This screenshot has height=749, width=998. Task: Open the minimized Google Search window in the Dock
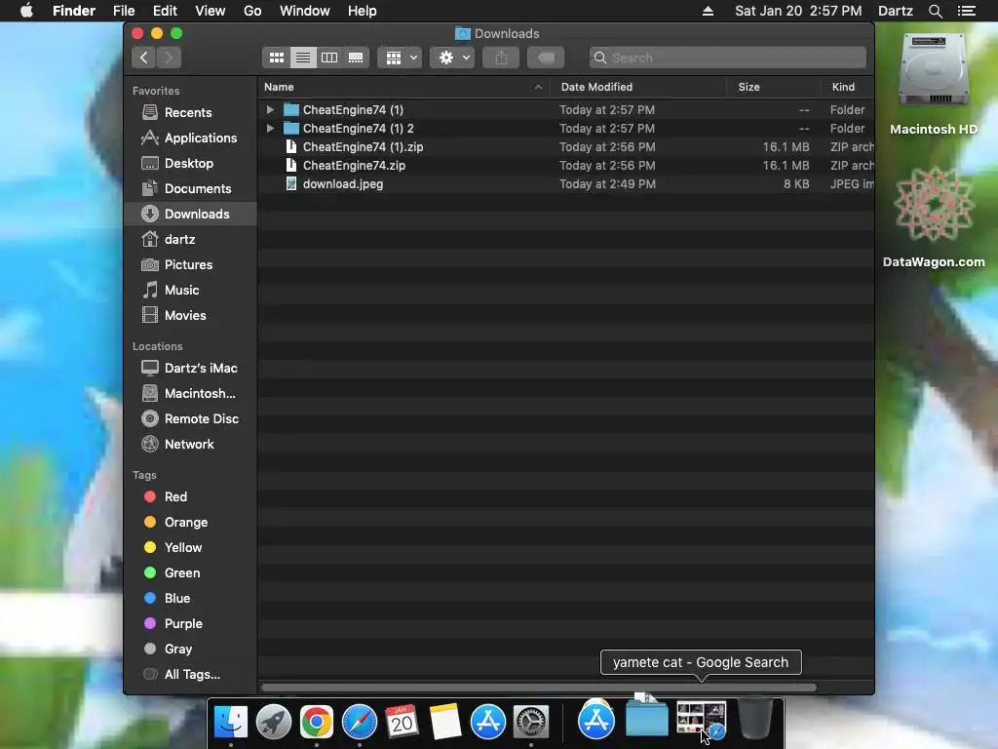pyautogui.click(x=701, y=719)
